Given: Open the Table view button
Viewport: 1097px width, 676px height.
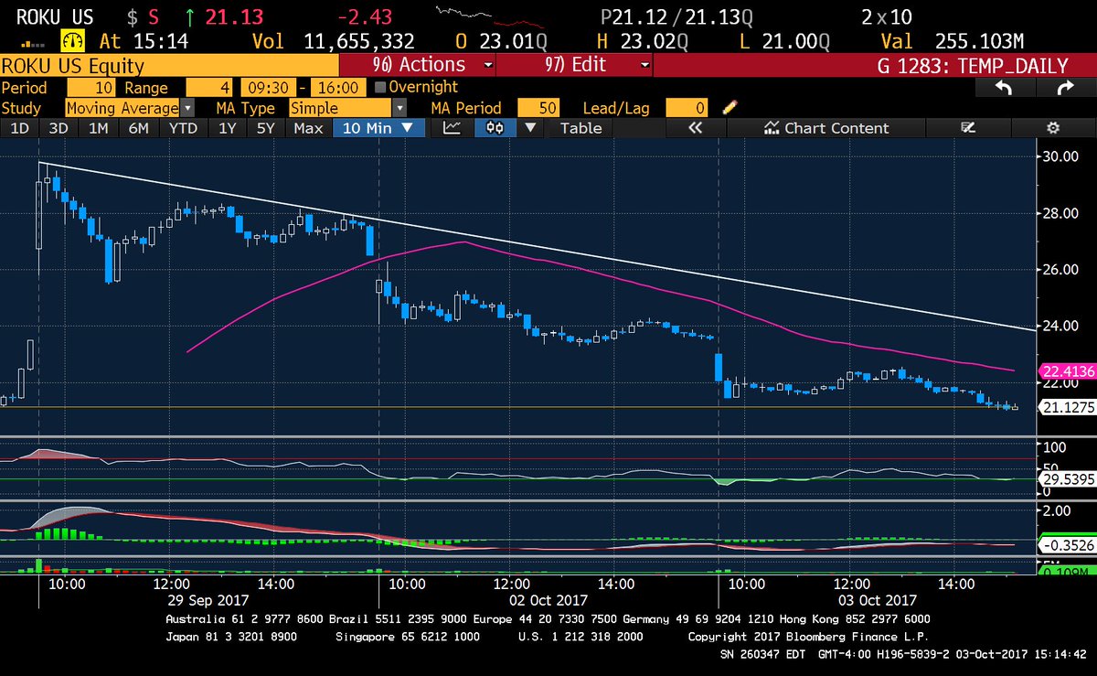Looking at the screenshot, I should coord(580,128).
